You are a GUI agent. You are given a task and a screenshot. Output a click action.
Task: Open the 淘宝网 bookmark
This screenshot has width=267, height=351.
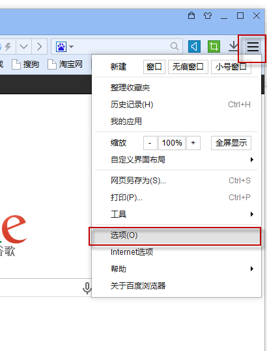coord(64,64)
